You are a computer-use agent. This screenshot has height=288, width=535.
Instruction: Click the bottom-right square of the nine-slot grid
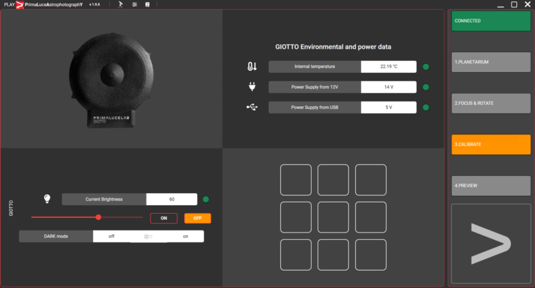370,255
